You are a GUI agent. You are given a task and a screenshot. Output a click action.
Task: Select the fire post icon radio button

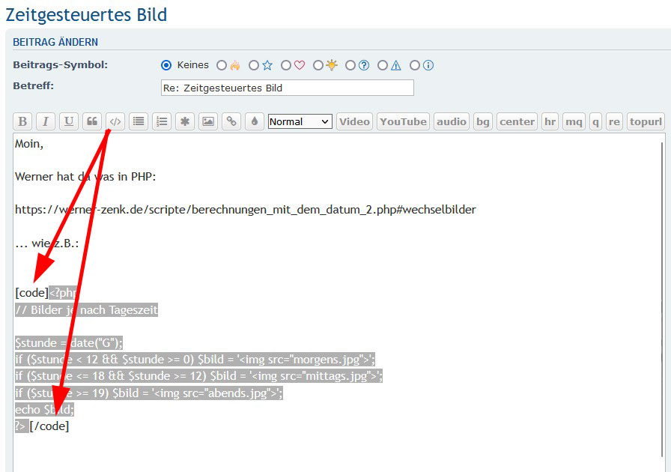click(221, 65)
